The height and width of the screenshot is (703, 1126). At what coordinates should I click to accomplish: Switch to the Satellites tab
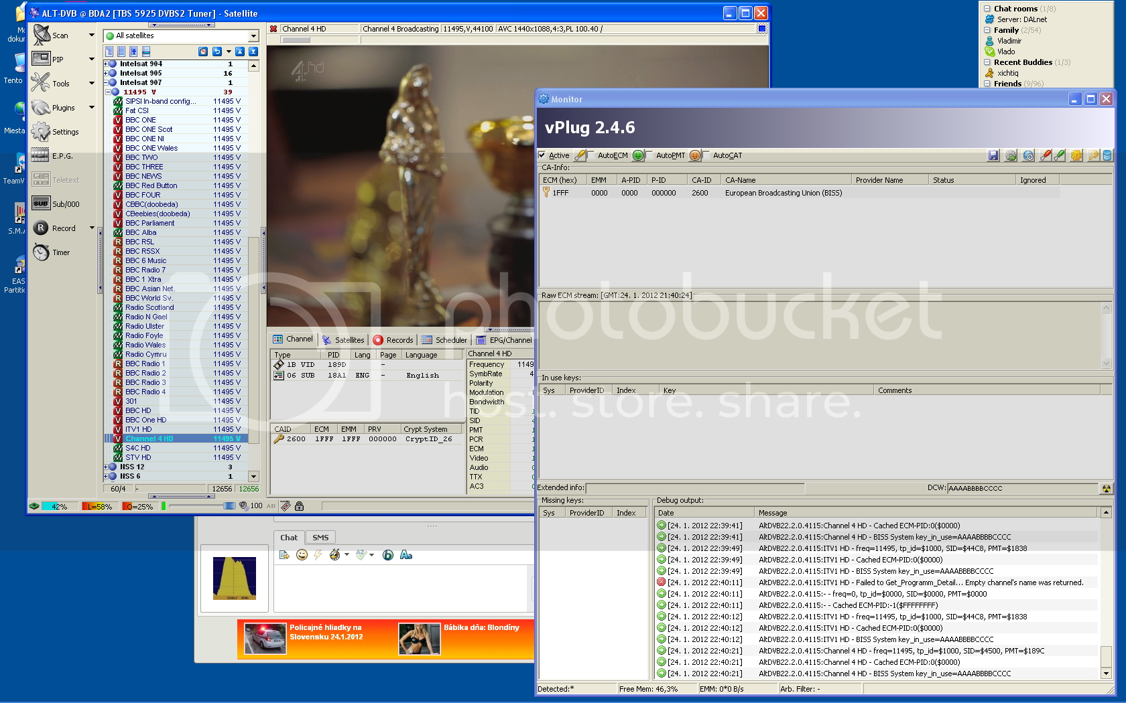tap(343, 339)
